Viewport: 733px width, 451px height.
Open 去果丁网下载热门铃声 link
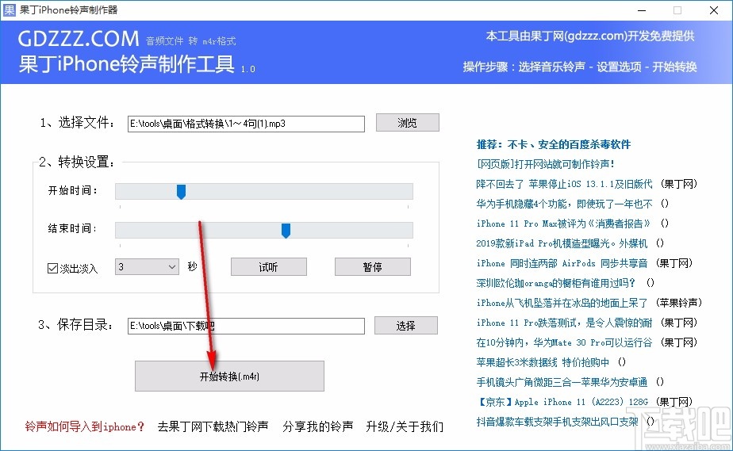pyautogui.click(x=213, y=426)
